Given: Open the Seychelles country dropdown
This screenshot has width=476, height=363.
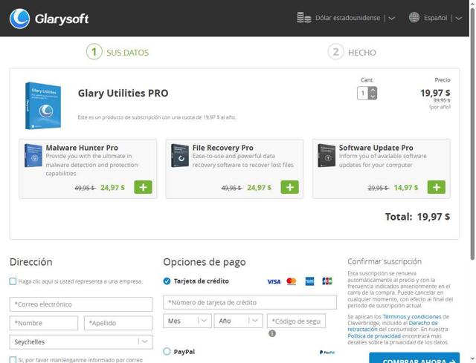Looking at the screenshot, I should [x=81, y=341].
